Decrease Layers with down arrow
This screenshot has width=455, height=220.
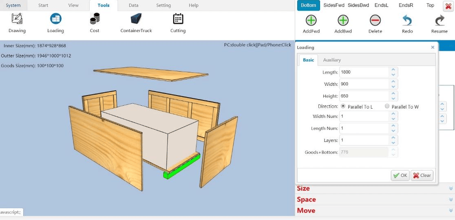pyautogui.click(x=393, y=143)
